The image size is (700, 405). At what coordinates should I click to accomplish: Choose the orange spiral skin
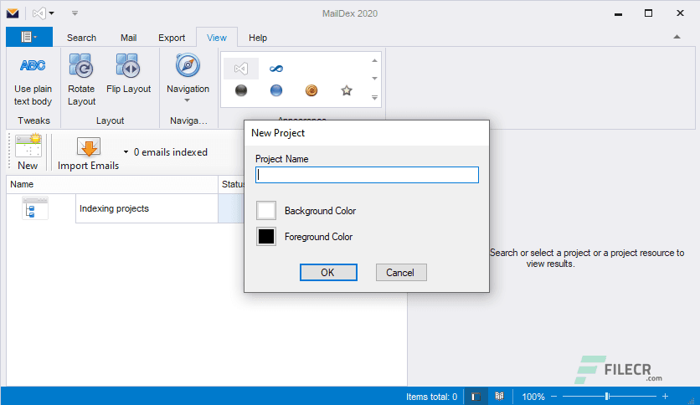(x=311, y=90)
